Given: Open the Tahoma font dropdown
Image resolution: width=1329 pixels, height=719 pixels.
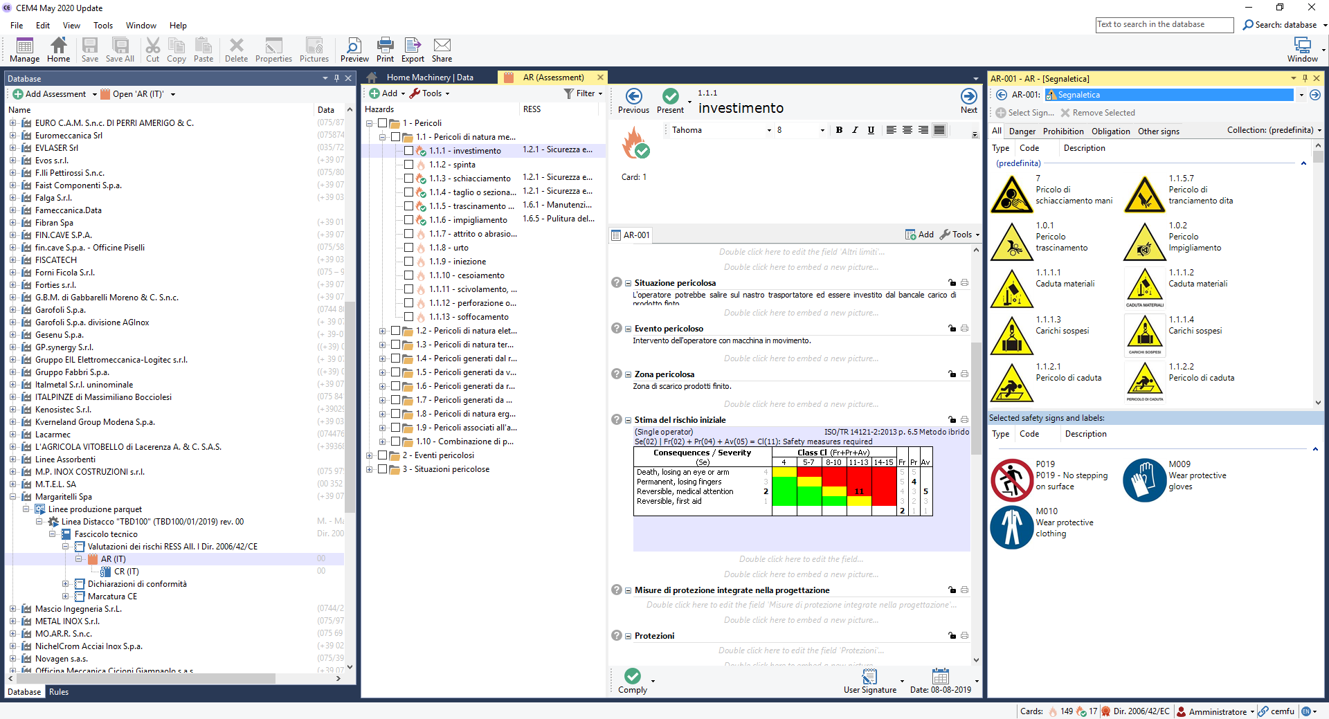Looking at the screenshot, I should [768, 131].
